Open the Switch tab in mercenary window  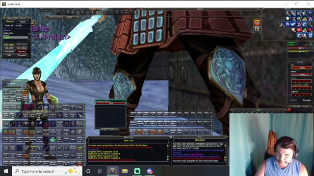click(x=23, y=22)
